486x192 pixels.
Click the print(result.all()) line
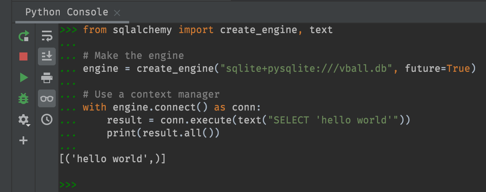[163, 133]
